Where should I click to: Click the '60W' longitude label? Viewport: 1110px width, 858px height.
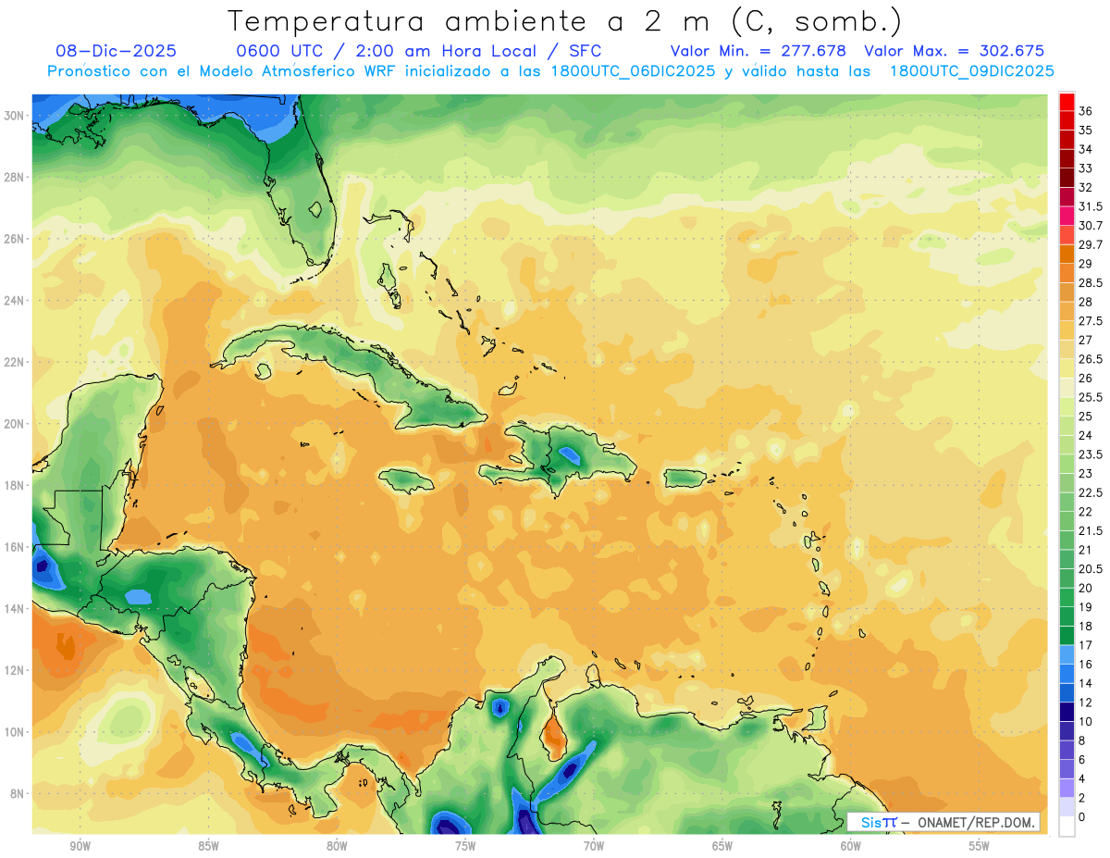[851, 847]
